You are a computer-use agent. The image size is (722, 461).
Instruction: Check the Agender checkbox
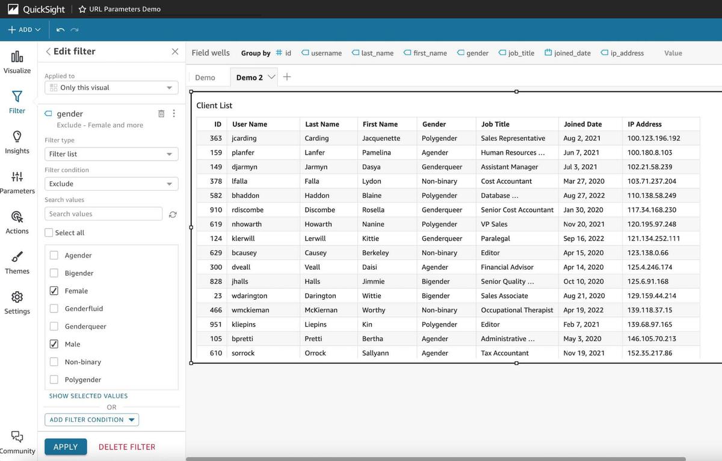pyautogui.click(x=54, y=255)
